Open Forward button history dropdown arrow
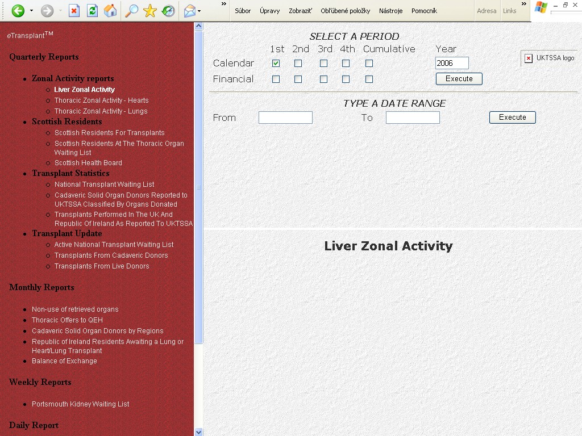Viewport: 582px width, 436px height. pyautogui.click(x=60, y=11)
